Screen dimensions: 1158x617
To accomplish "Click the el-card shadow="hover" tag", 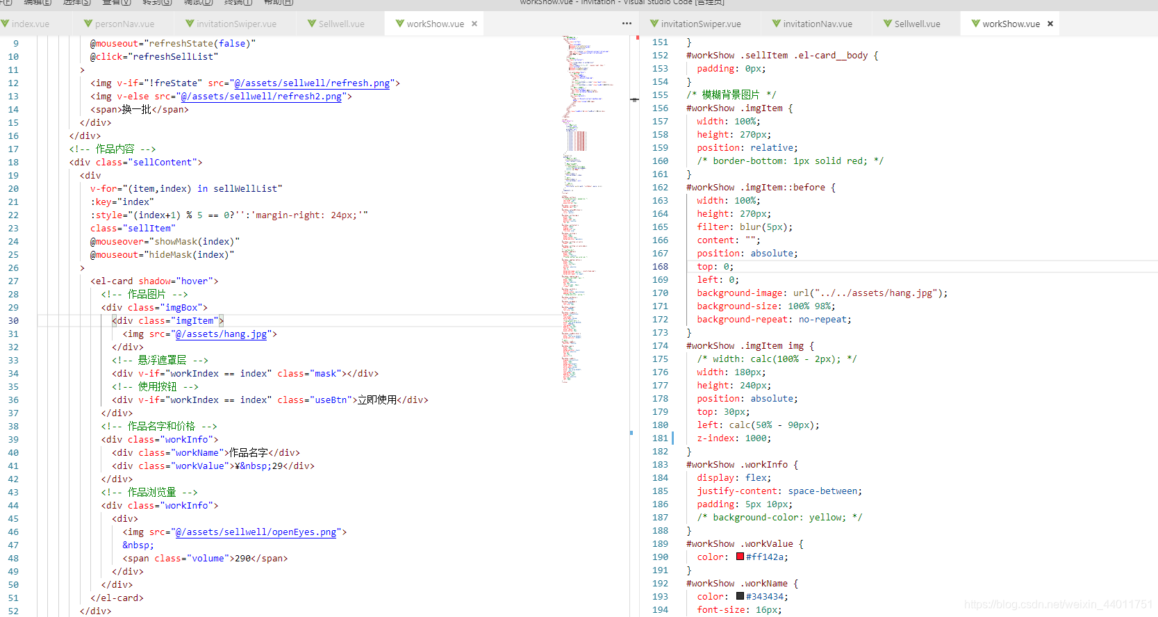I will pyautogui.click(x=154, y=281).
